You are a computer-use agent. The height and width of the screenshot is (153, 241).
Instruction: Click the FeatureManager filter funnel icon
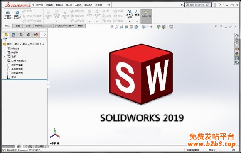5,40
